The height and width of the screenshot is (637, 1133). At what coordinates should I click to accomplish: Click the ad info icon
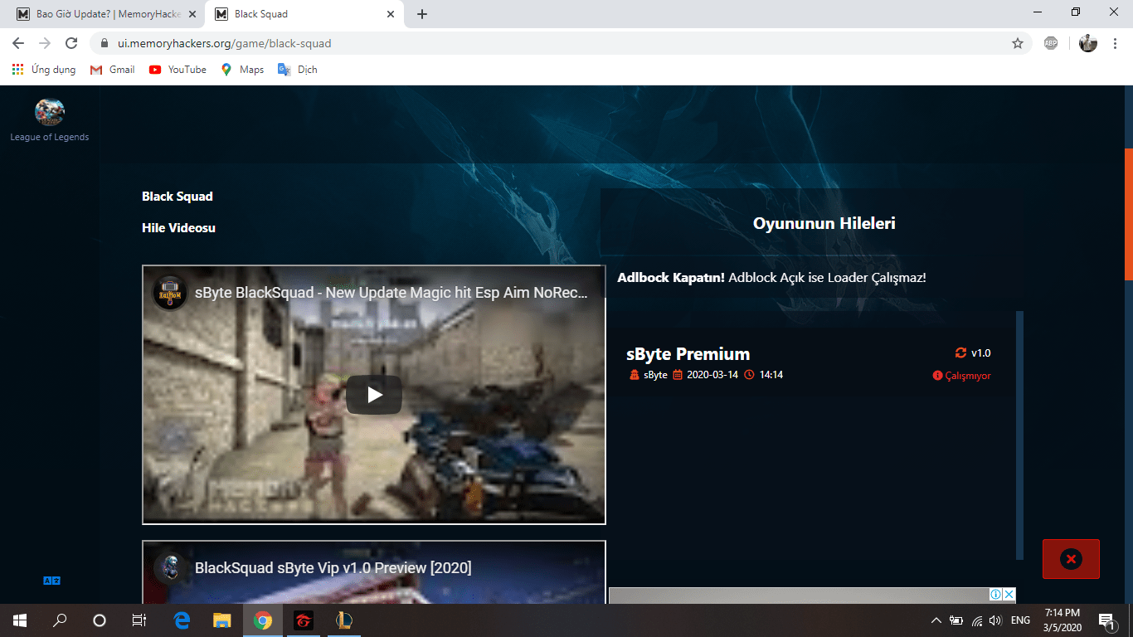pyautogui.click(x=996, y=594)
